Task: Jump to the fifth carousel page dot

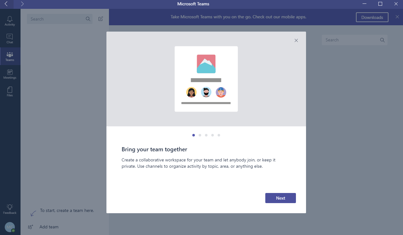Action: (x=219, y=135)
